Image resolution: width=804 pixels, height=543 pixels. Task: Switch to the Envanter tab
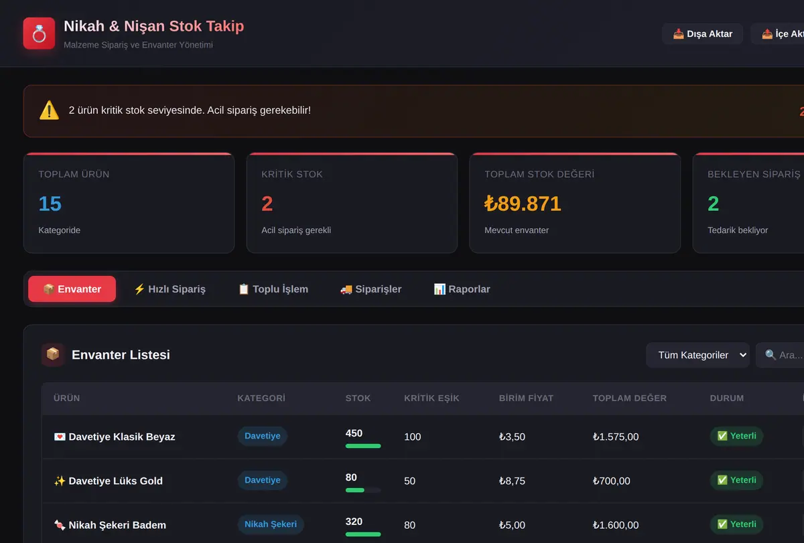(x=72, y=289)
